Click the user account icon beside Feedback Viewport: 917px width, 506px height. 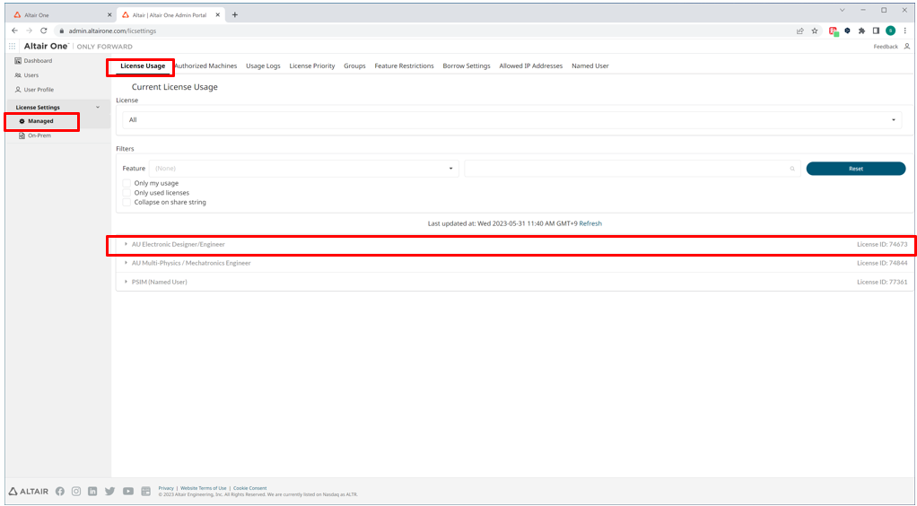point(906,47)
